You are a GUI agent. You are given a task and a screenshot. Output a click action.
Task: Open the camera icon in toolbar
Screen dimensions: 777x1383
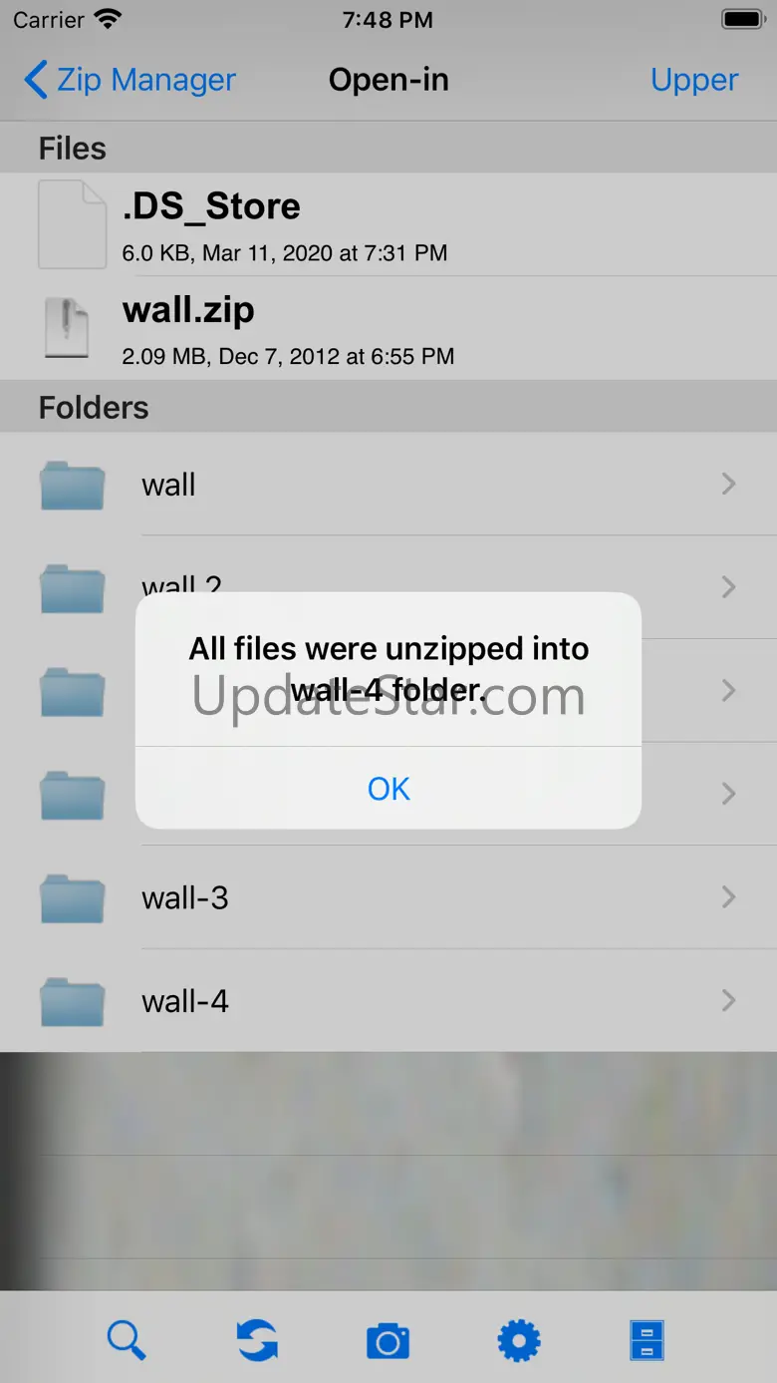point(388,1341)
